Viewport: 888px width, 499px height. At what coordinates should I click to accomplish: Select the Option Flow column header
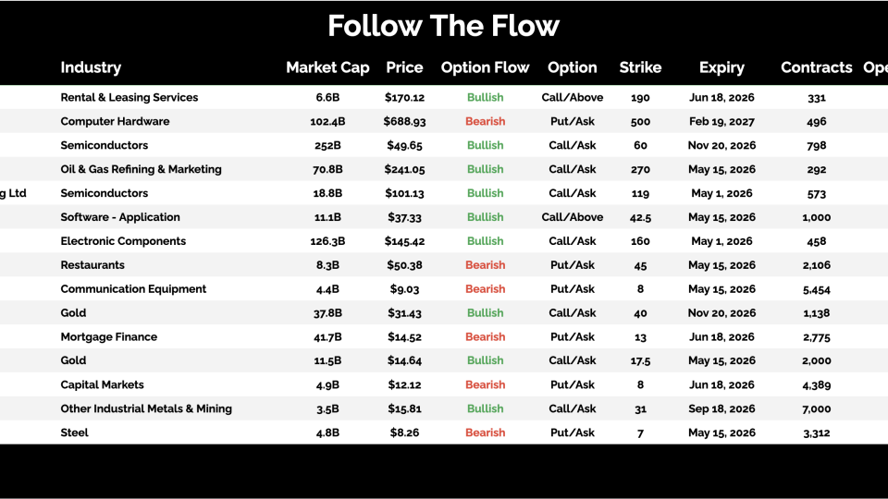485,67
